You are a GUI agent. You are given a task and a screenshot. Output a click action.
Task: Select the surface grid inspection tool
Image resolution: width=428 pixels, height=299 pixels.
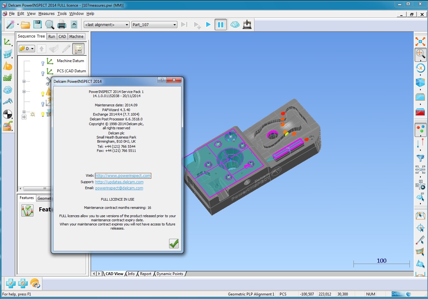pos(7,54)
